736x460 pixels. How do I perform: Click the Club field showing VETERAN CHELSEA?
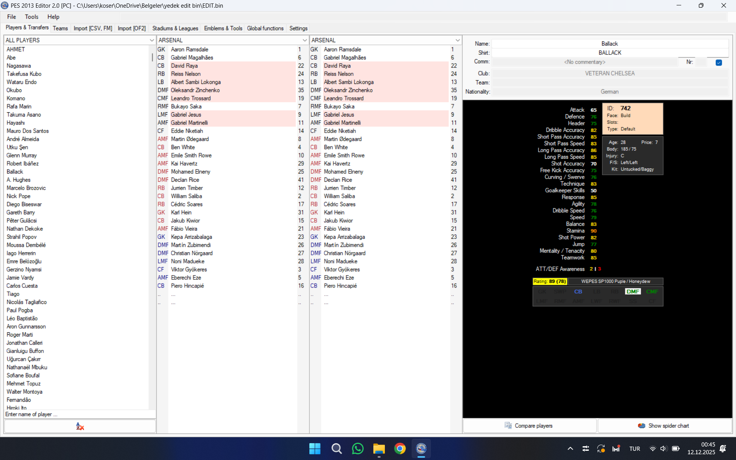[x=609, y=73]
